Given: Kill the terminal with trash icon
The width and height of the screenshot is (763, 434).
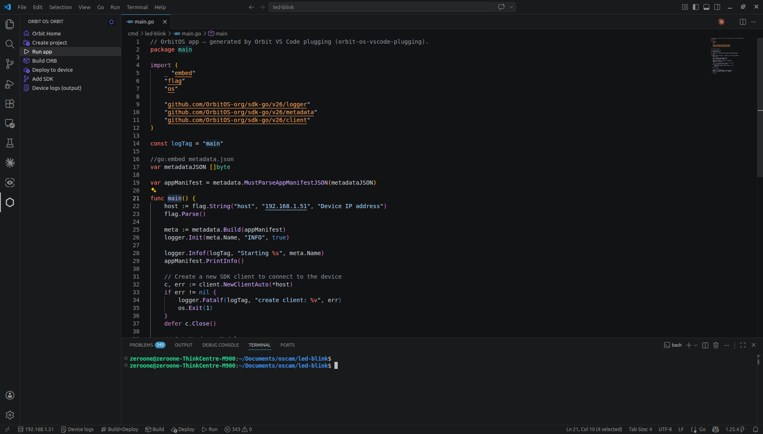Looking at the screenshot, I should (x=716, y=345).
